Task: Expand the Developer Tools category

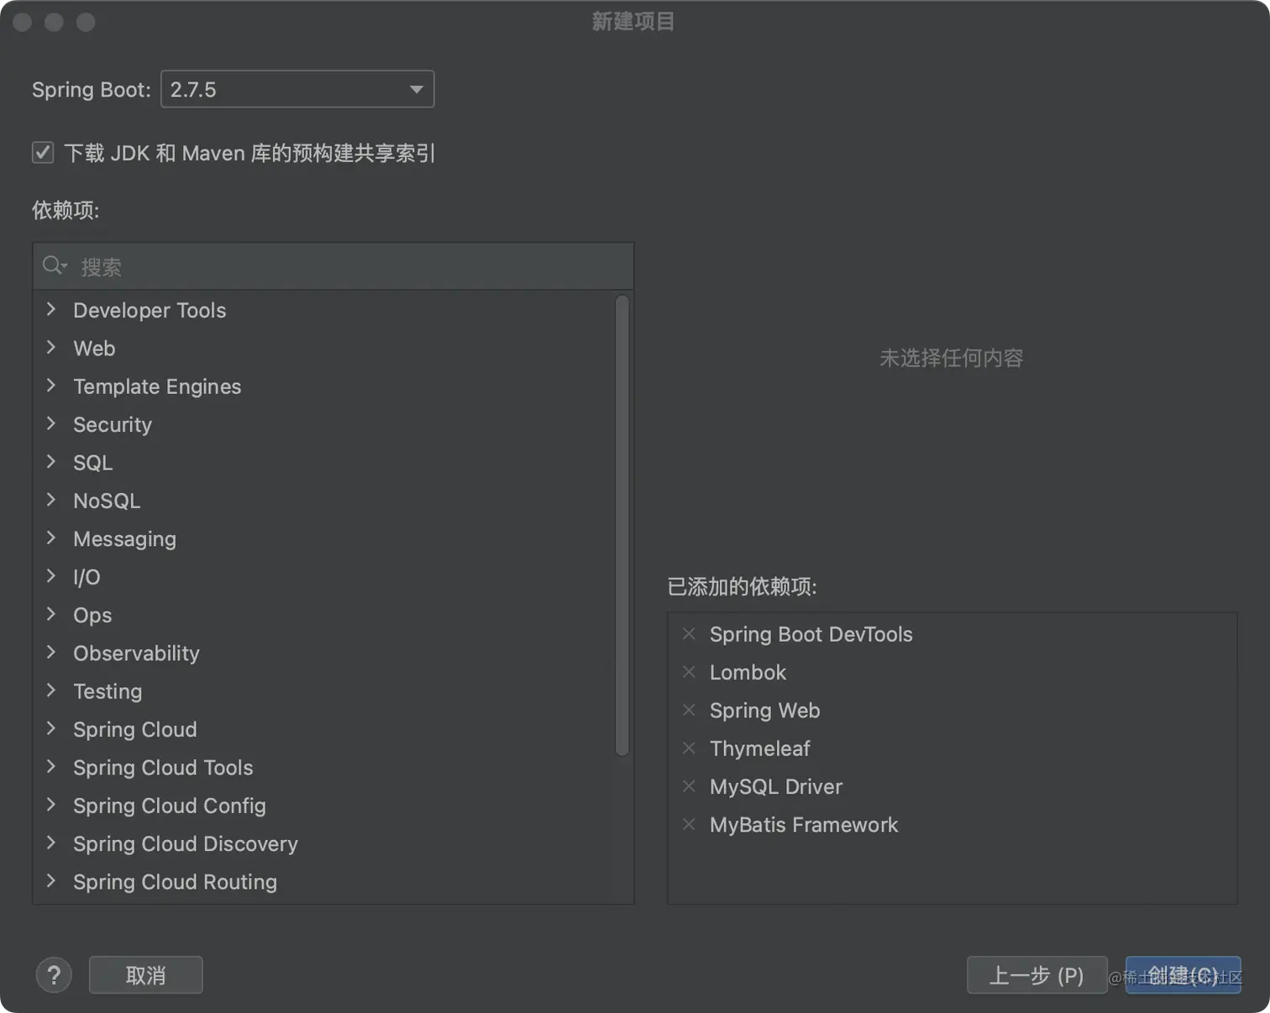Action: [x=51, y=309]
